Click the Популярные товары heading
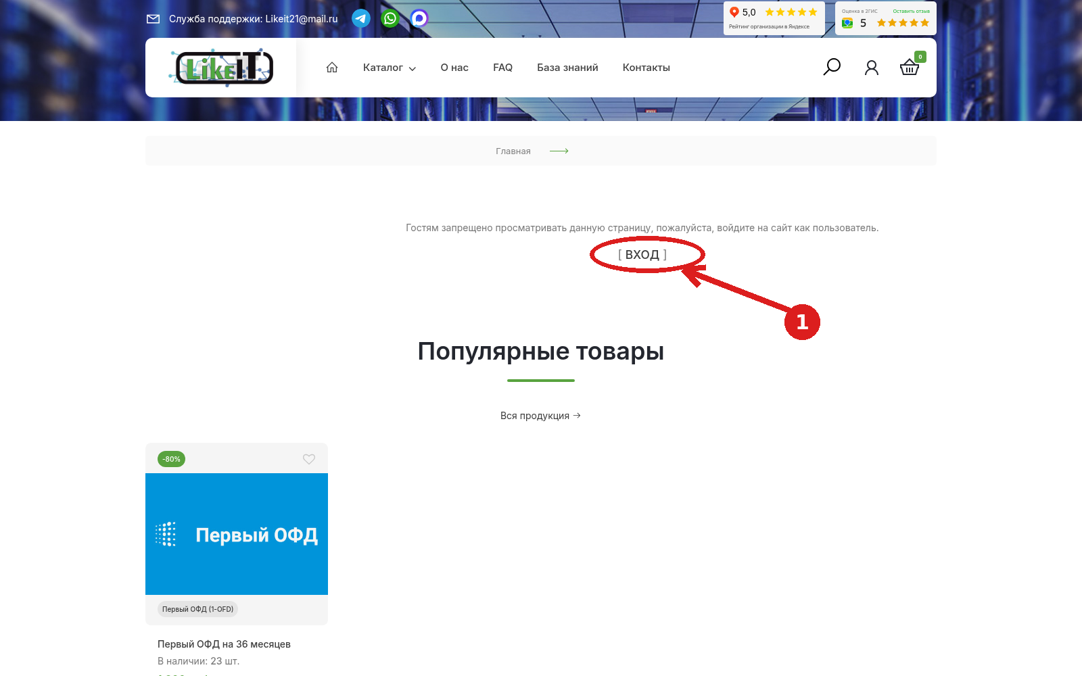 click(x=541, y=352)
